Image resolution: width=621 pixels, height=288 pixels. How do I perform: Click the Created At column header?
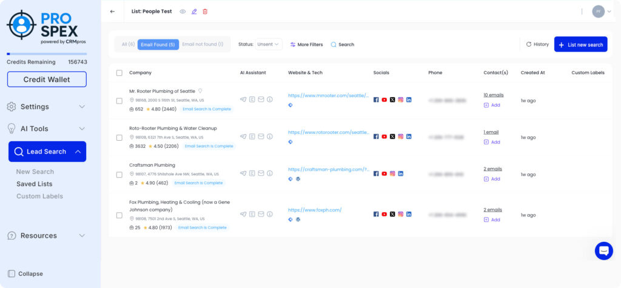(532, 73)
